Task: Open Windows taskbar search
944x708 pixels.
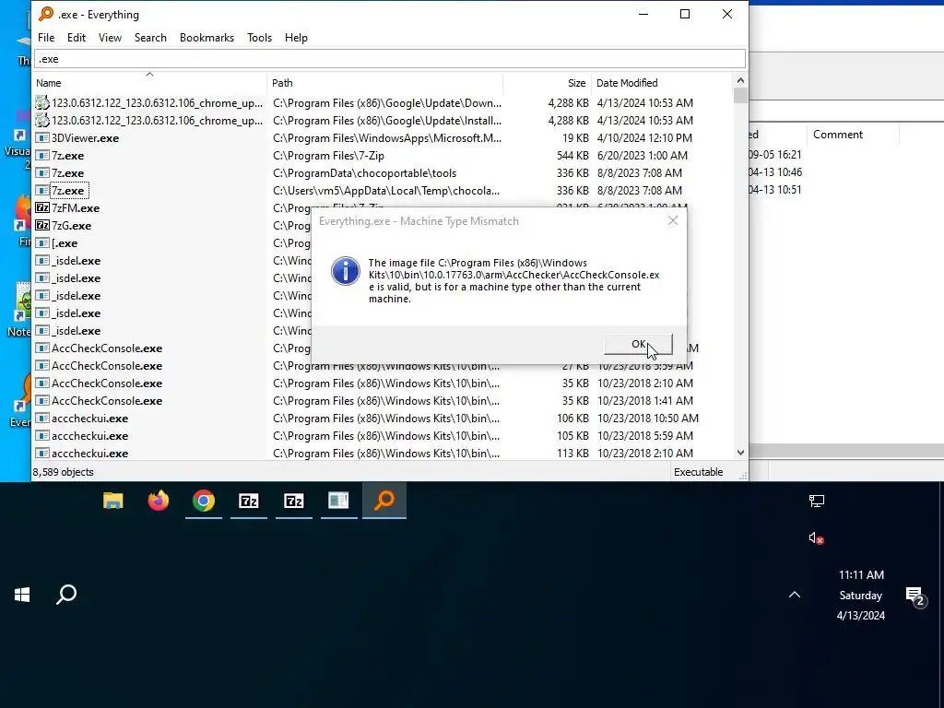Action: tap(66, 595)
